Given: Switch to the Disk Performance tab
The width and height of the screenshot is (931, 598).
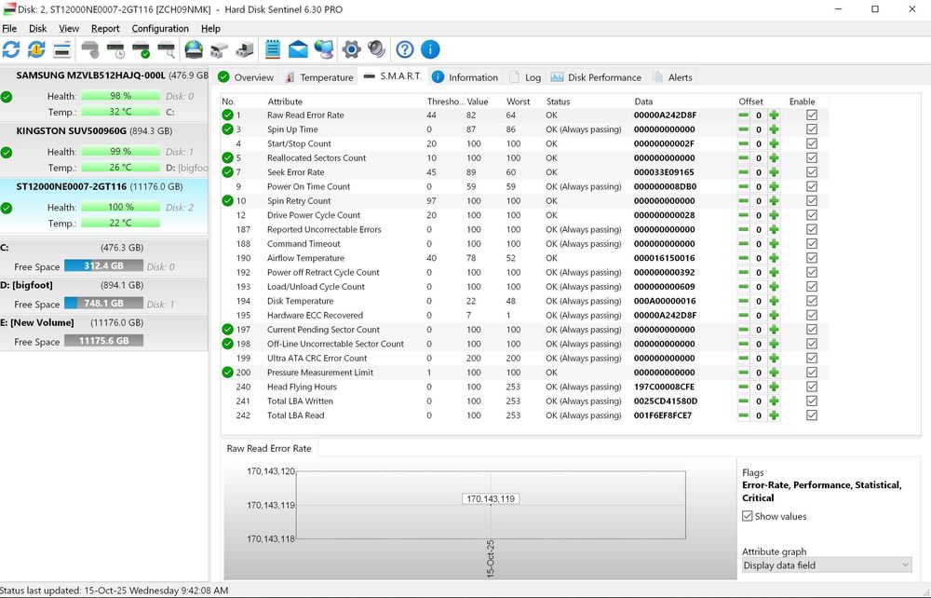Looking at the screenshot, I should (x=596, y=77).
